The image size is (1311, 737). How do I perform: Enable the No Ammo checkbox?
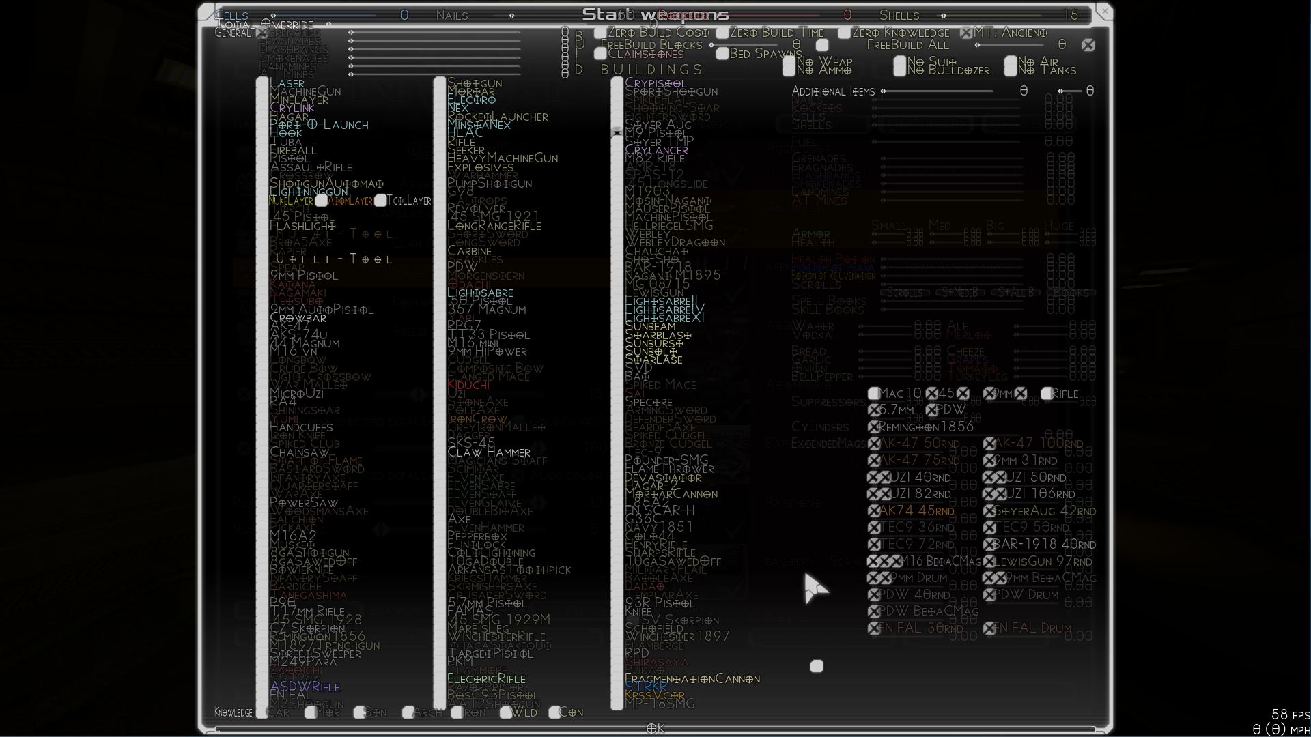[789, 70]
